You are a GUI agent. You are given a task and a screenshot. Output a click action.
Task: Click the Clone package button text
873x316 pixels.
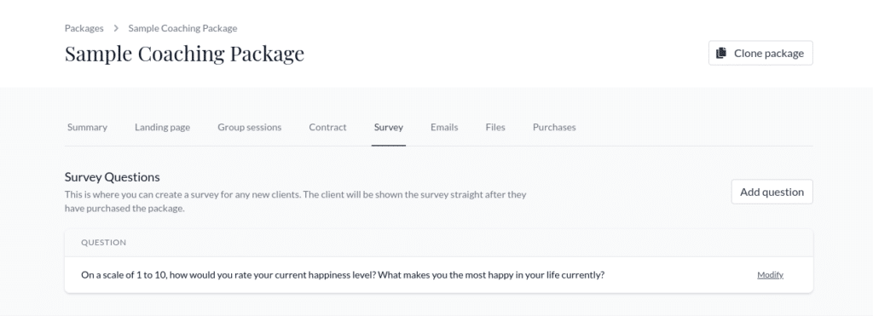pyautogui.click(x=769, y=54)
